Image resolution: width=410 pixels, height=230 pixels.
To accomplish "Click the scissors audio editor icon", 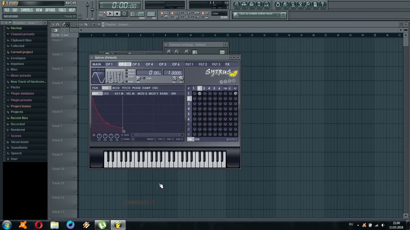I will 300,4.
